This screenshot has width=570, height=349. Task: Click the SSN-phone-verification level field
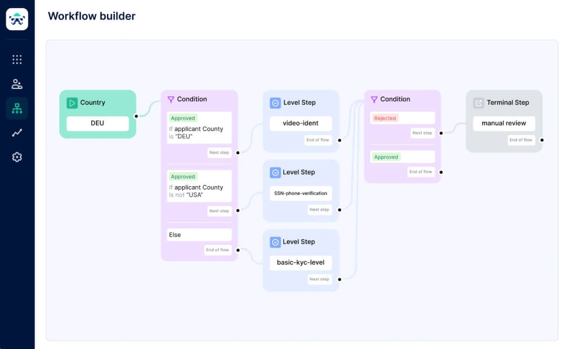coord(301,193)
